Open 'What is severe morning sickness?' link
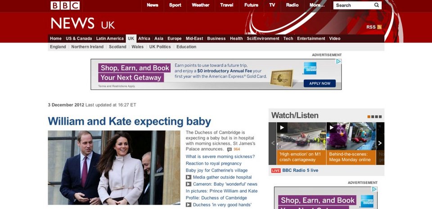The image size is (432, 209). (x=220, y=157)
